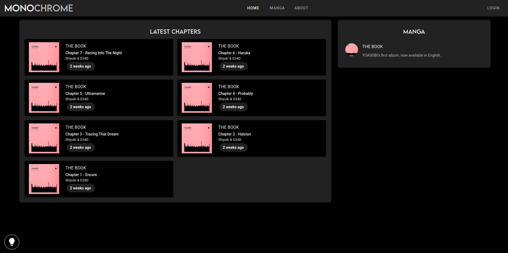Open Chapter 4 Probably cover thumbnail
This screenshot has height=253, width=508.
point(197,98)
